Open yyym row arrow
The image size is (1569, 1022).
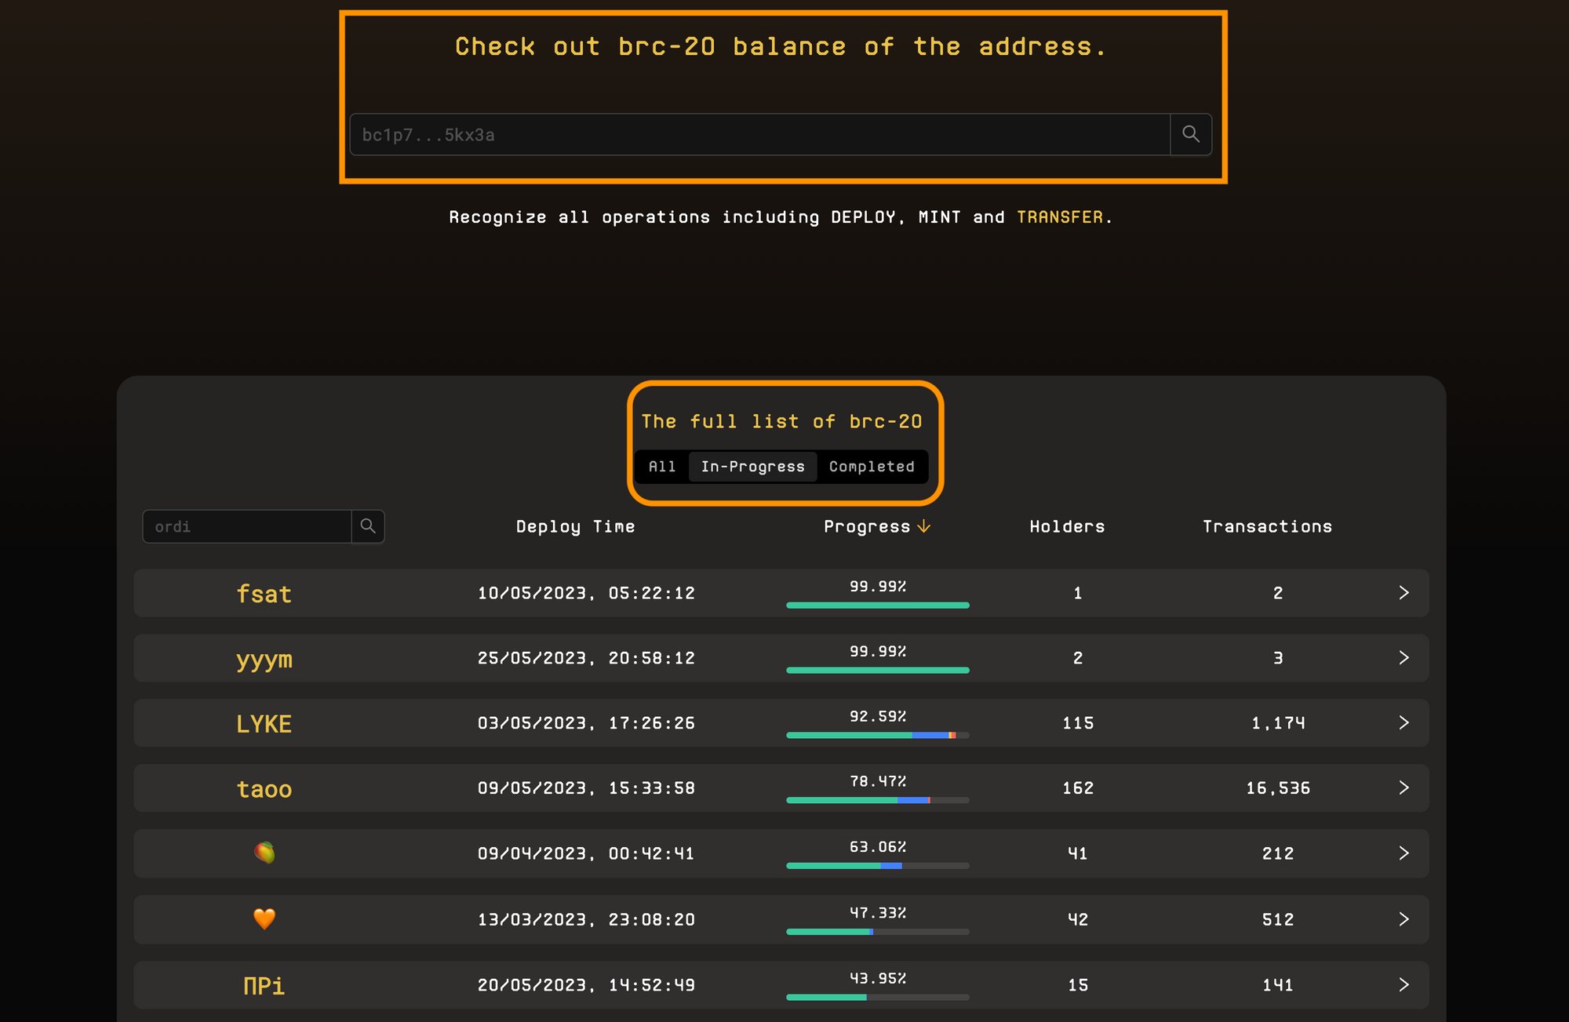pyautogui.click(x=1403, y=657)
